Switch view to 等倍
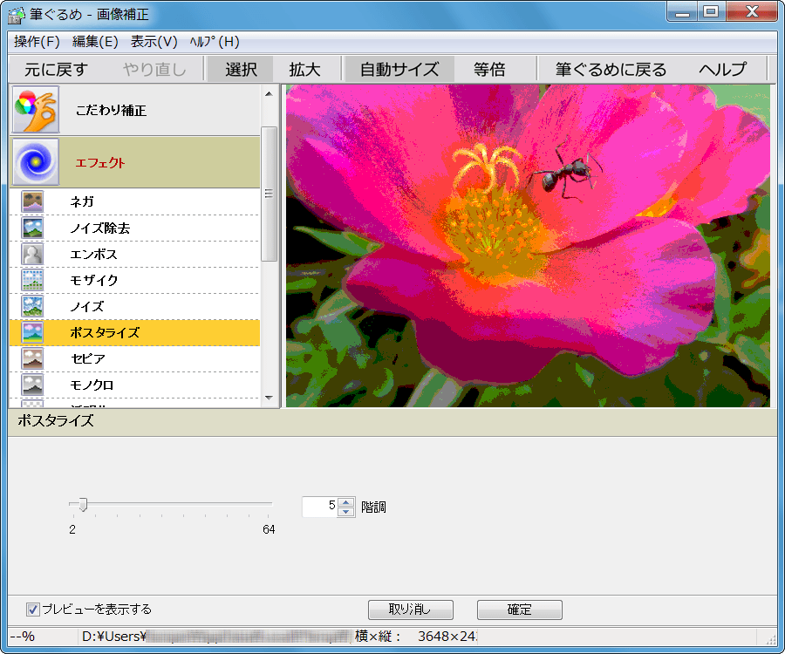The image size is (785, 654). point(489,69)
